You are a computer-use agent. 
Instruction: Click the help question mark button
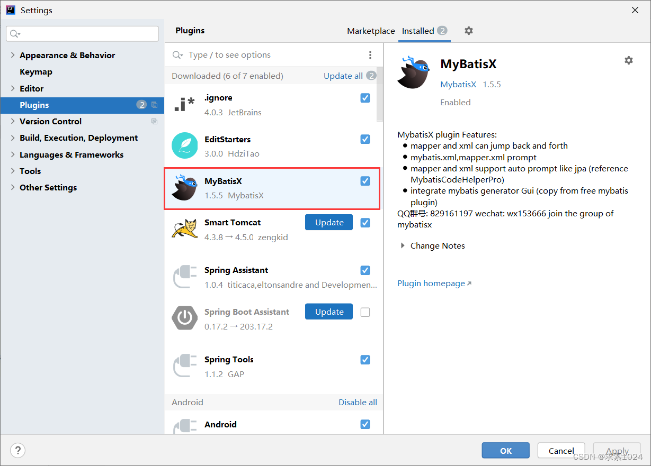[17, 451]
